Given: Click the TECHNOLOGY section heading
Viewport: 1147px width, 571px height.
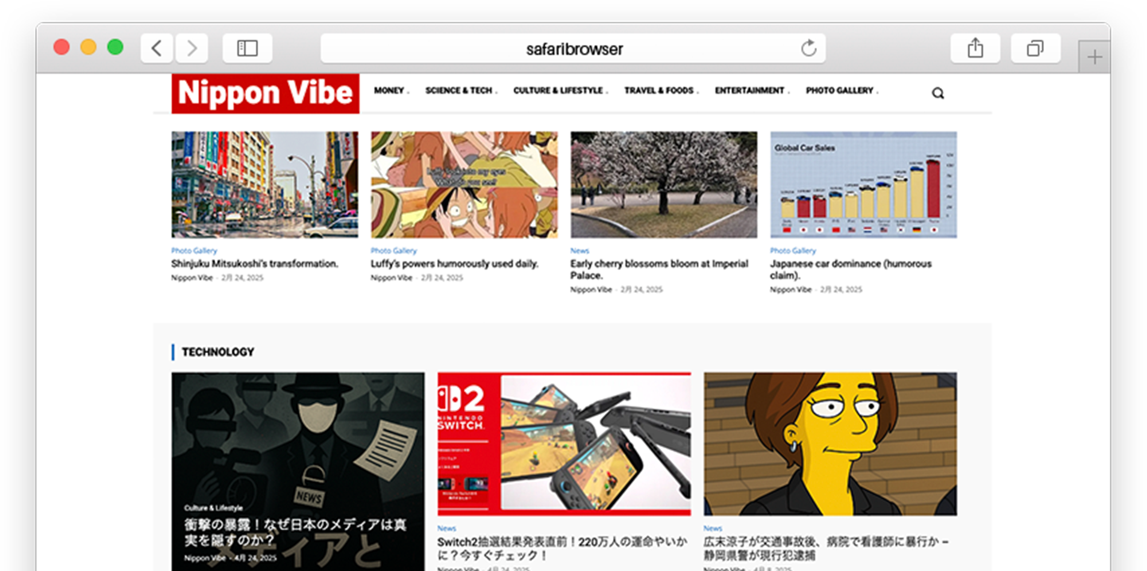Looking at the screenshot, I should (218, 352).
